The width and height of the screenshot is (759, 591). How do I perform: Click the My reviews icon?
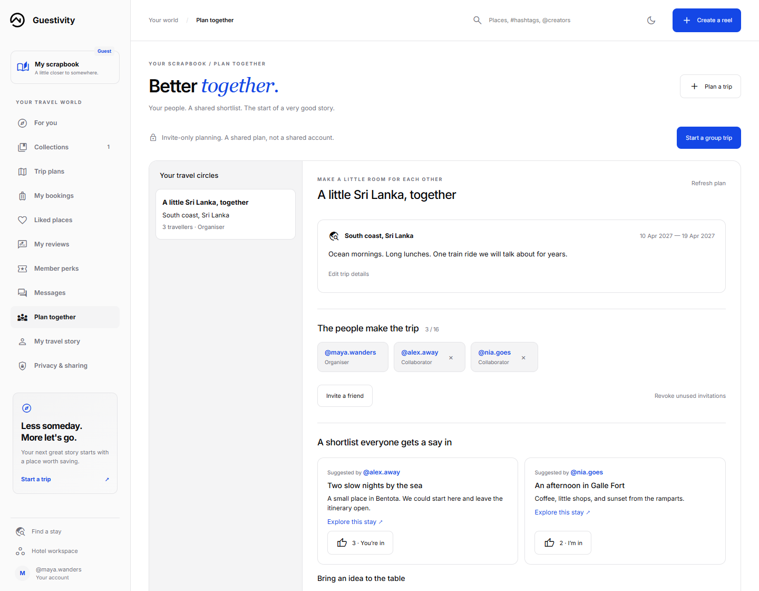tap(22, 244)
